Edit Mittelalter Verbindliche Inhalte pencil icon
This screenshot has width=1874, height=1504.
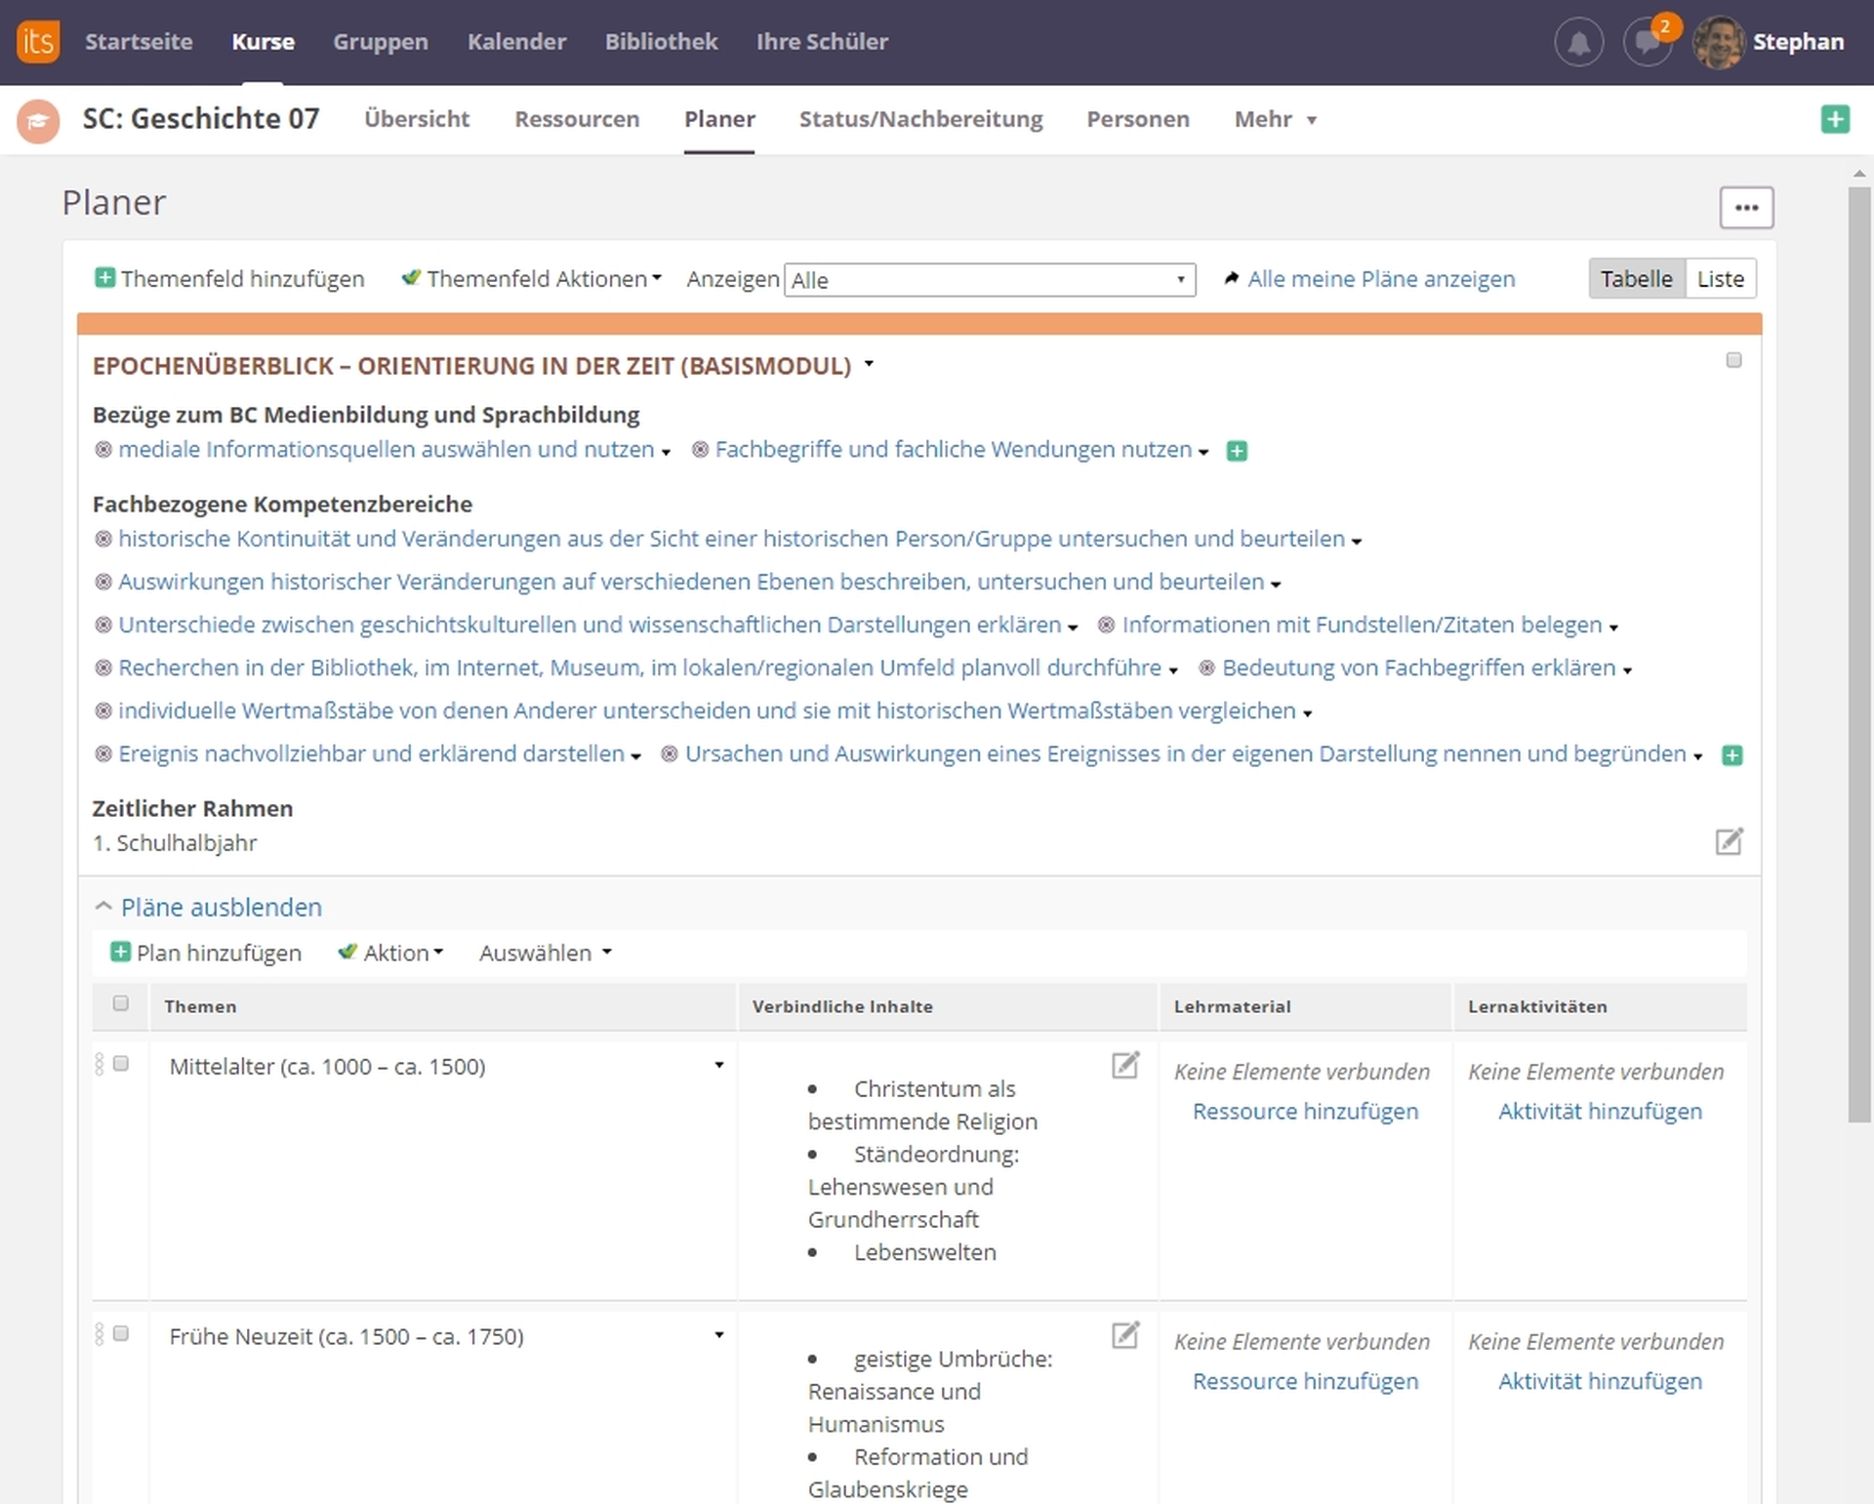1125,1065
